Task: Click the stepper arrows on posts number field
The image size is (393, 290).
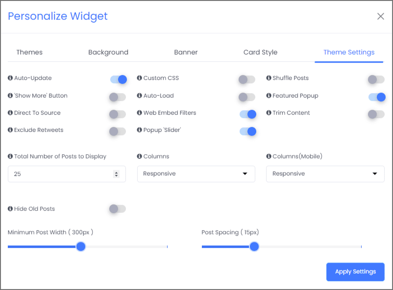Action: (x=116, y=174)
